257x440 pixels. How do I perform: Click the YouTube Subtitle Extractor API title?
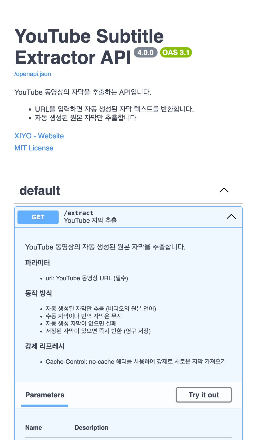tap(89, 47)
